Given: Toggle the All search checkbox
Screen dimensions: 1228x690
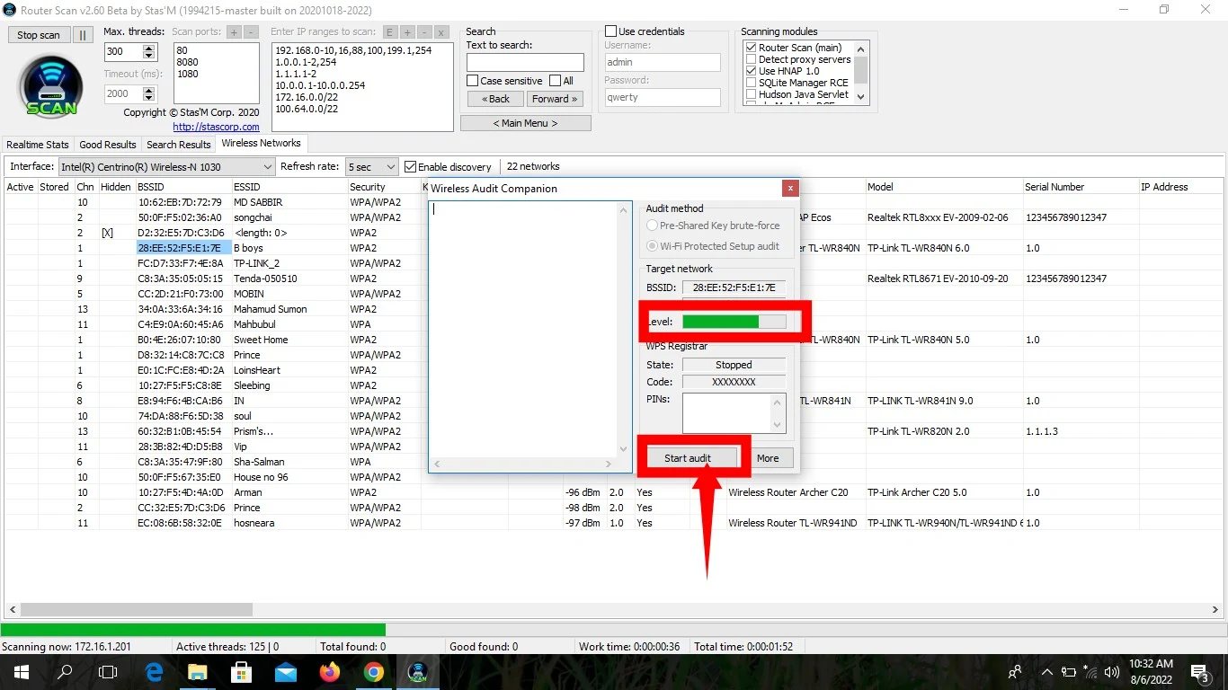Looking at the screenshot, I should pos(562,81).
